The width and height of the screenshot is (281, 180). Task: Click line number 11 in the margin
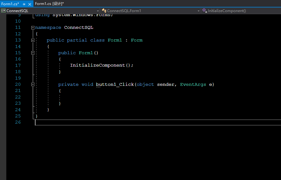(18, 27)
